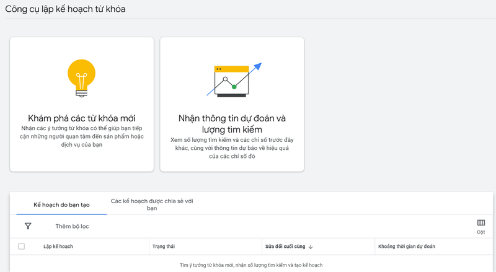Click the yellow lightbulb icon
Image resolution: width=496 pixels, height=272 pixels.
(x=82, y=78)
